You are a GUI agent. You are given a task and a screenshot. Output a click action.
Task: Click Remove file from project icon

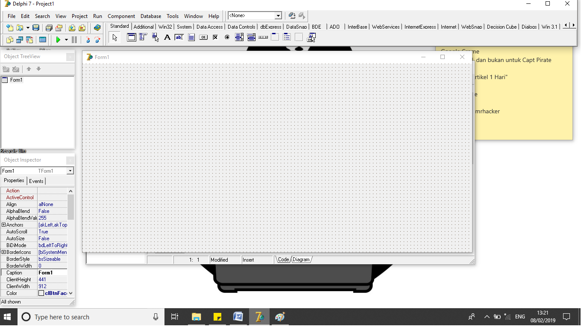(82, 28)
